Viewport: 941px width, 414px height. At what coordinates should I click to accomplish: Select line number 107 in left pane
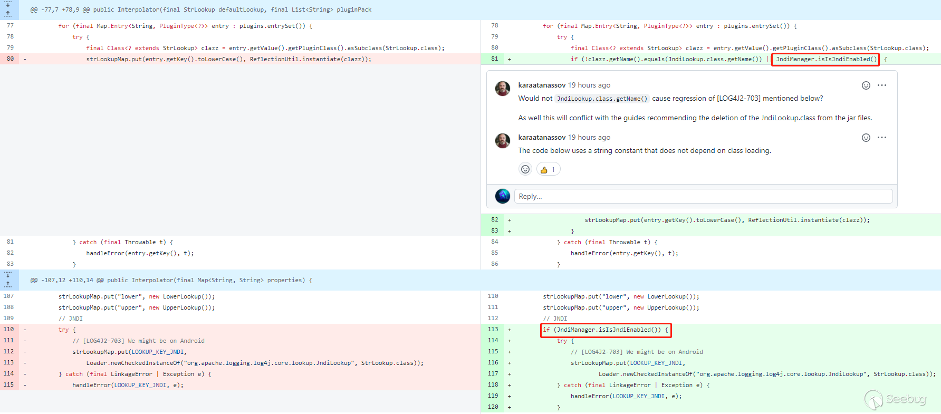coord(8,296)
